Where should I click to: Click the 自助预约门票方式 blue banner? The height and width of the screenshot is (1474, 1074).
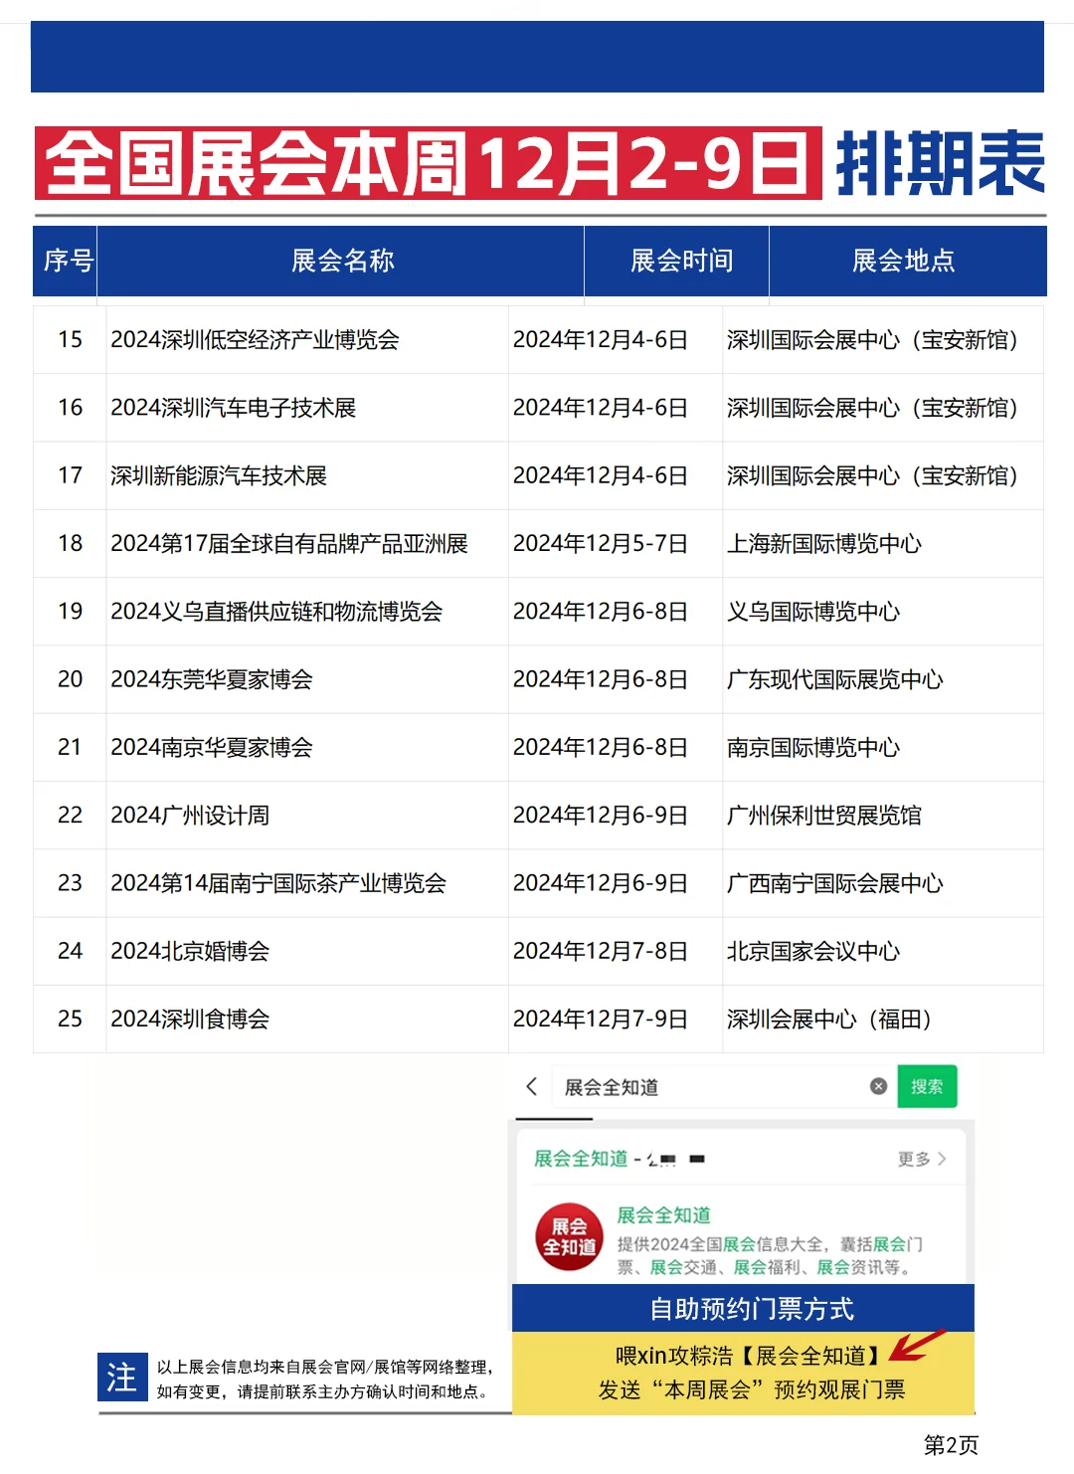756,1311
